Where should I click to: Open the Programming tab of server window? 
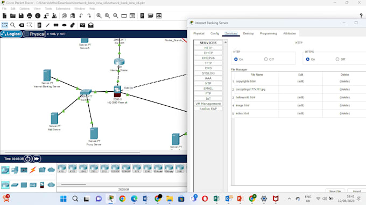pos(269,33)
